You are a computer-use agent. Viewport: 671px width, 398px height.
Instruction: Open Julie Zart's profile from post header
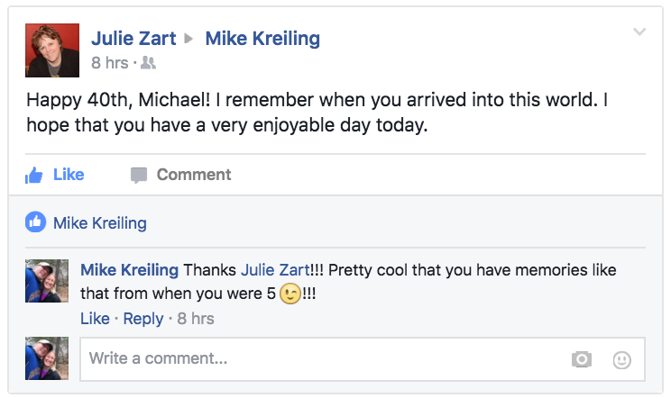pos(133,39)
